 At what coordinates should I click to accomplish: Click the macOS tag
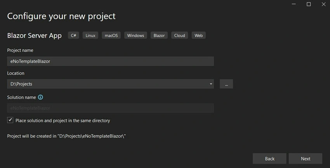point(111,36)
